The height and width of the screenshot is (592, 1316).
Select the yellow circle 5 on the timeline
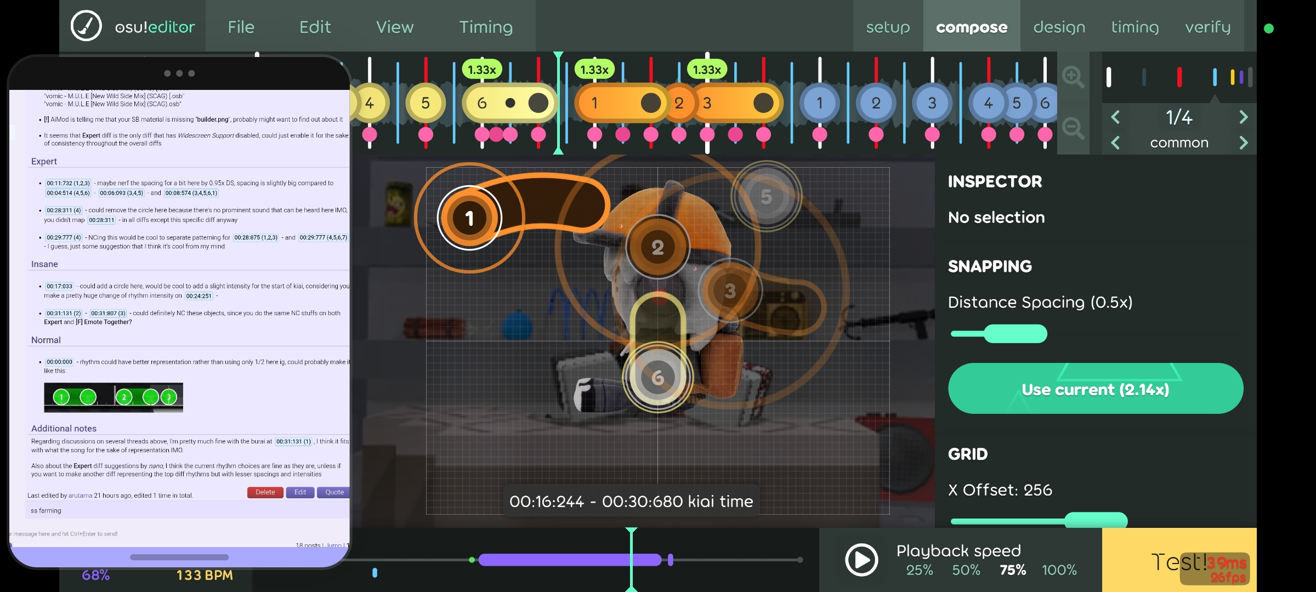426,103
